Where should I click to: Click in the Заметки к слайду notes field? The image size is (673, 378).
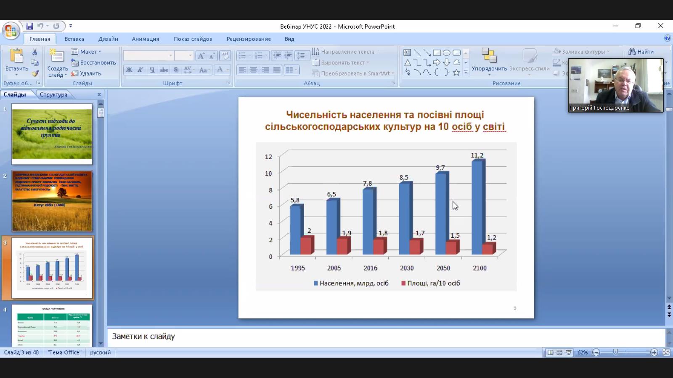(386, 336)
